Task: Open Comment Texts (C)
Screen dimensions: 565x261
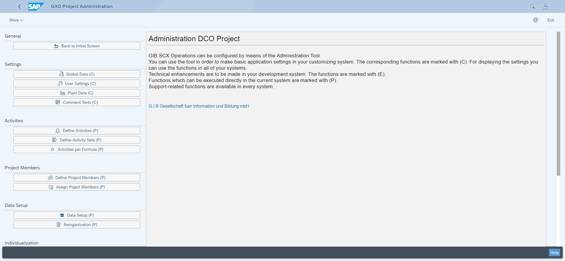Action: tap(77, 103)
